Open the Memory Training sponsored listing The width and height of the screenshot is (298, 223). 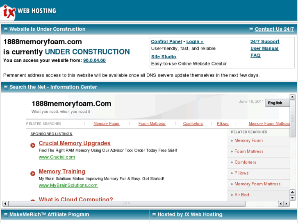click(62, 171)
